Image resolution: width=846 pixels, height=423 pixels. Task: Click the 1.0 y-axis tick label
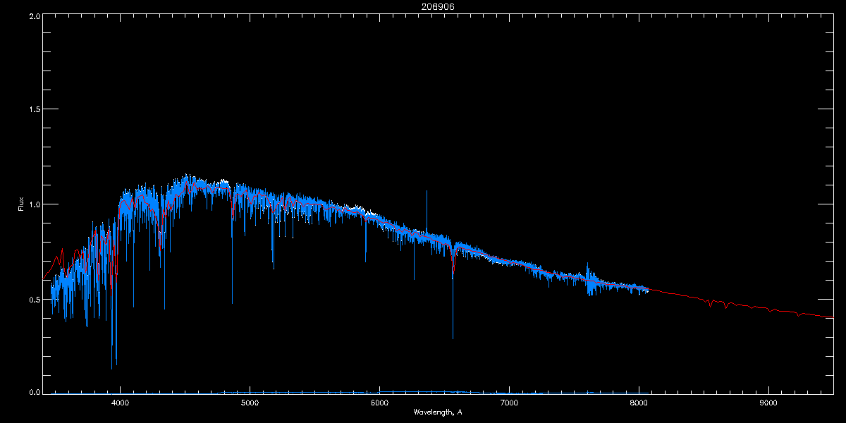point(33,204)
